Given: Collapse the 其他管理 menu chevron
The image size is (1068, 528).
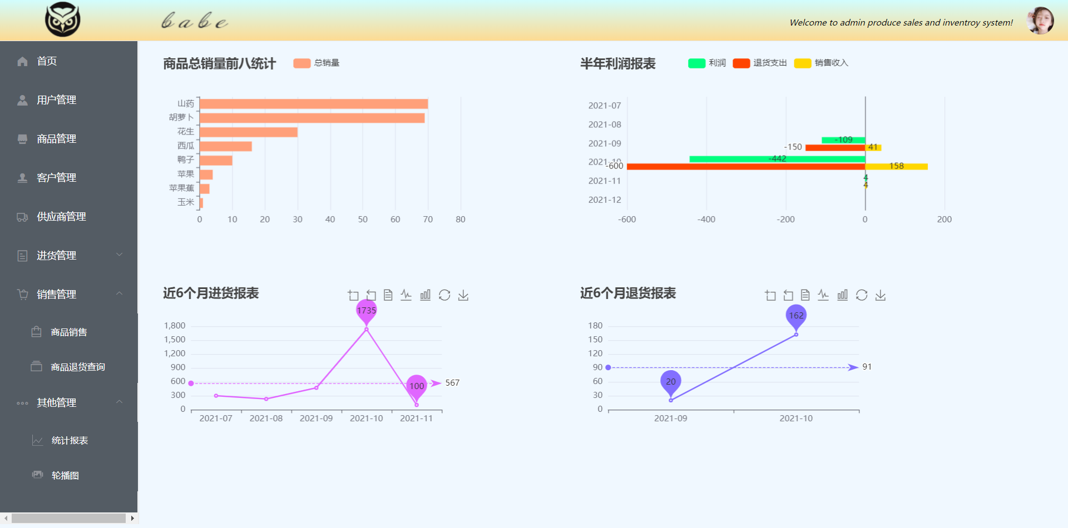Looking at the screenshot, I should 119,402.
